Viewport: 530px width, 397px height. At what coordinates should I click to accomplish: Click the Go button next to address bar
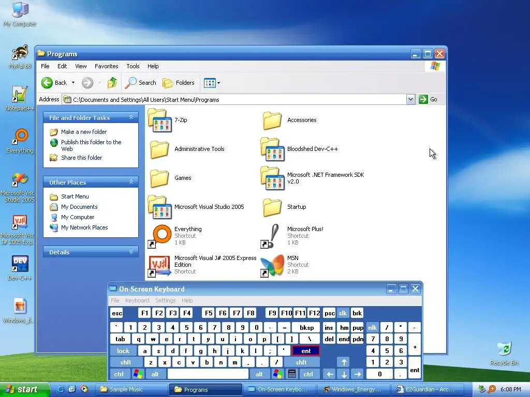tap(428, 99)
